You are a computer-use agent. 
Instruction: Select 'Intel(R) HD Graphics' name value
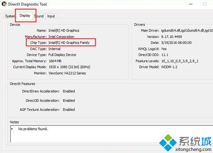64,30
